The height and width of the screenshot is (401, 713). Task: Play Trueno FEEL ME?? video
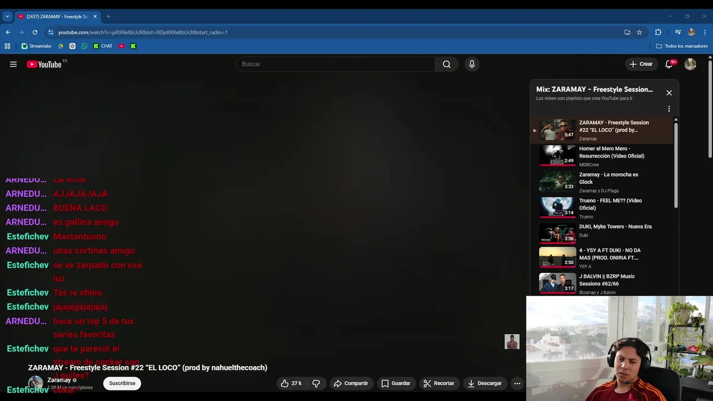click(x=602, y=208)
